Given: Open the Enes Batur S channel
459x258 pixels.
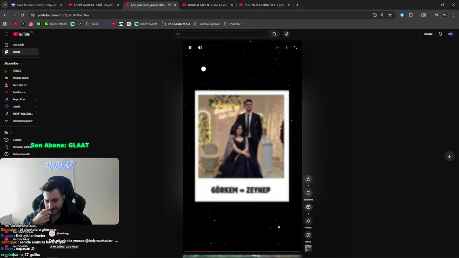Looking at the screenshot, I should 20,85.
